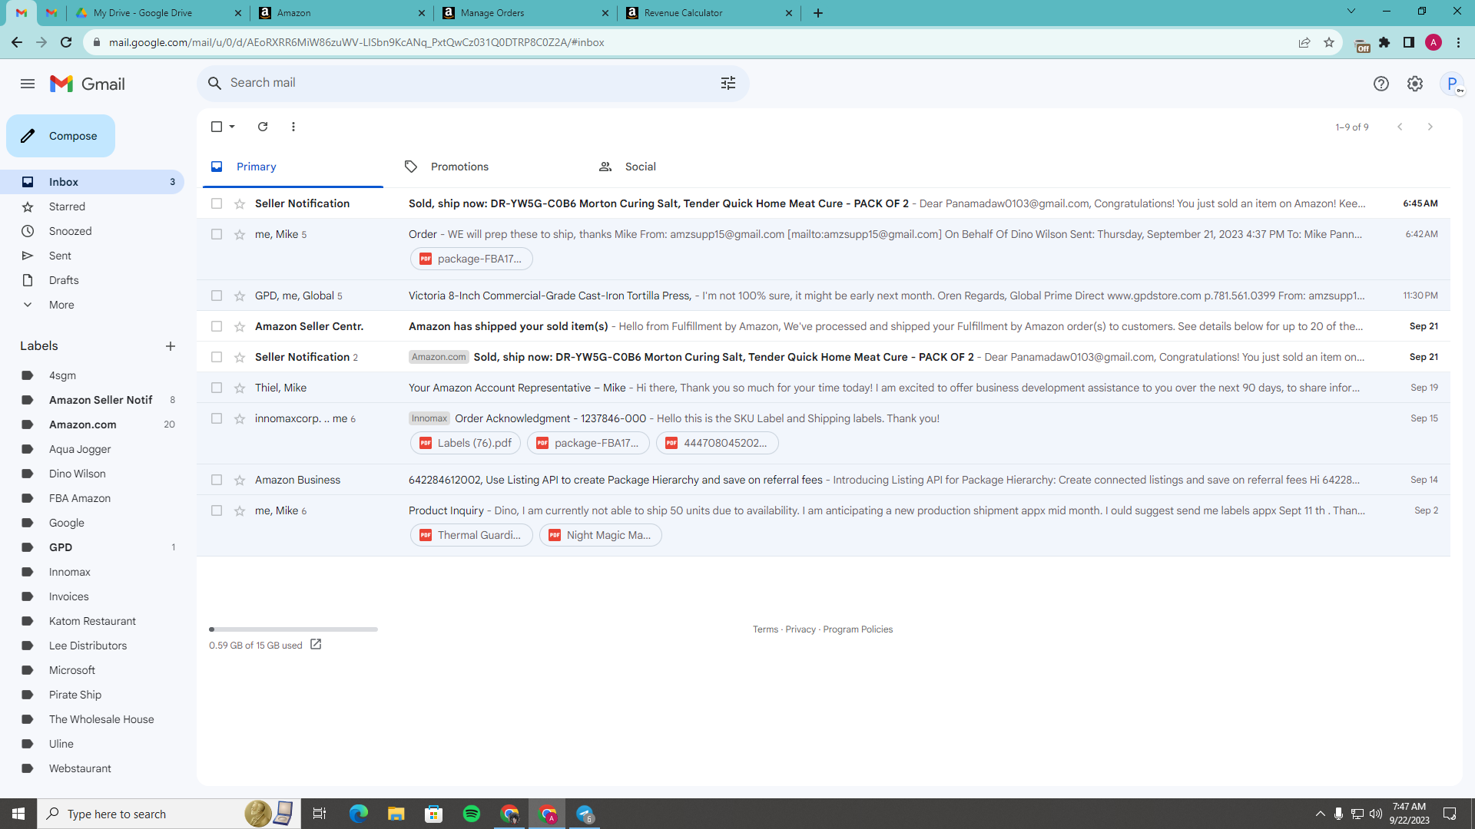The height and width of the screenshot is (829, 1475).
Task: Open the select-all dropdown arrow
Action: tap(232, 127)
